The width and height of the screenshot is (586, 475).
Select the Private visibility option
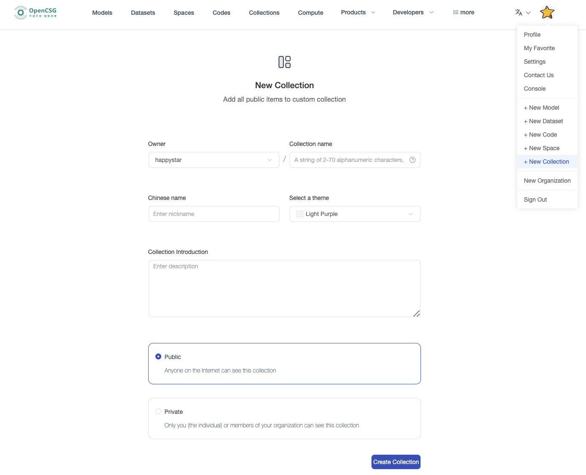coord(158,411)
